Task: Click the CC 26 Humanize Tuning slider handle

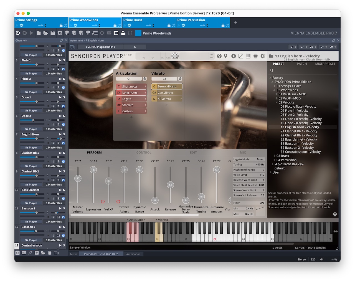Action: coord(201,197)
